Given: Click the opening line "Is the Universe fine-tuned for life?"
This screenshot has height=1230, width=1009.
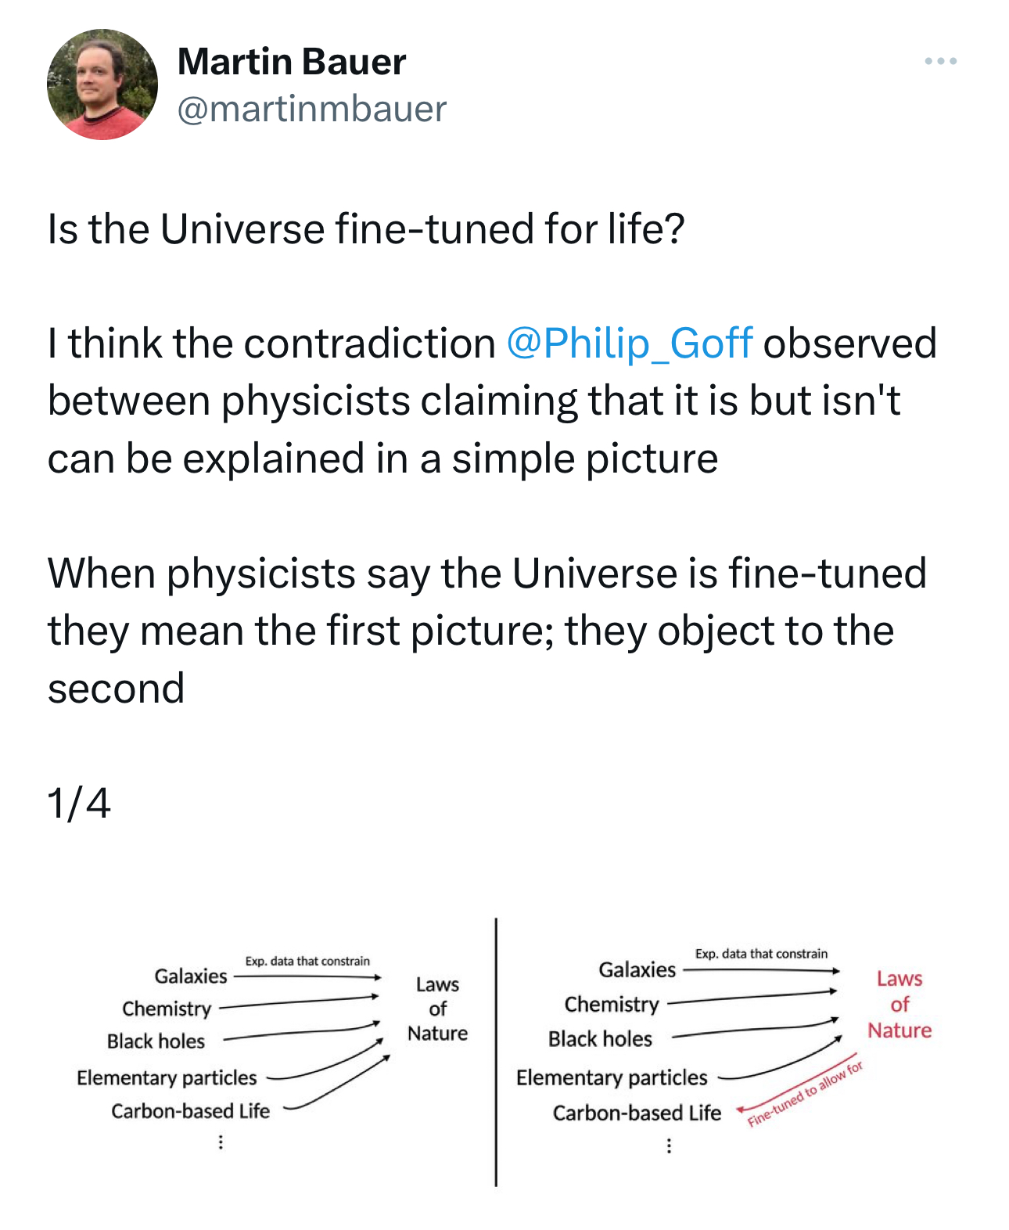Looking at the screenshot, I should coord(366,229).
